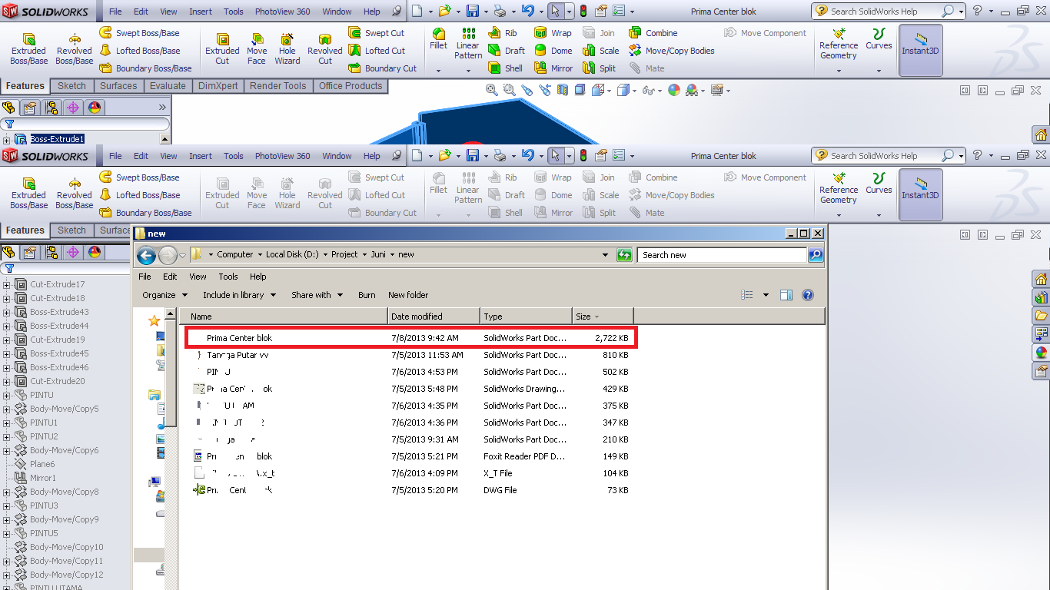Viewport: 1050px width, 590px height.
Task: Open ConfigurationManager tab in lower SolidWorks panel
Action: tap(52, 252)
